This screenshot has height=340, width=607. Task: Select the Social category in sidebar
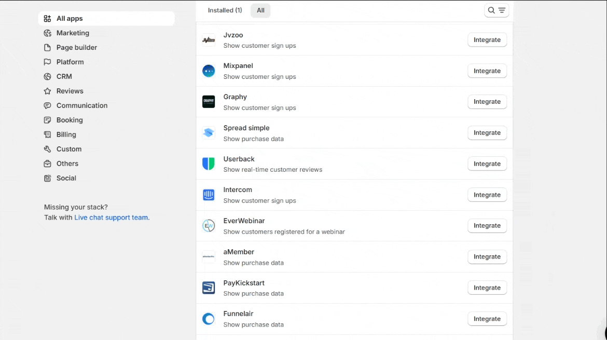66,178
